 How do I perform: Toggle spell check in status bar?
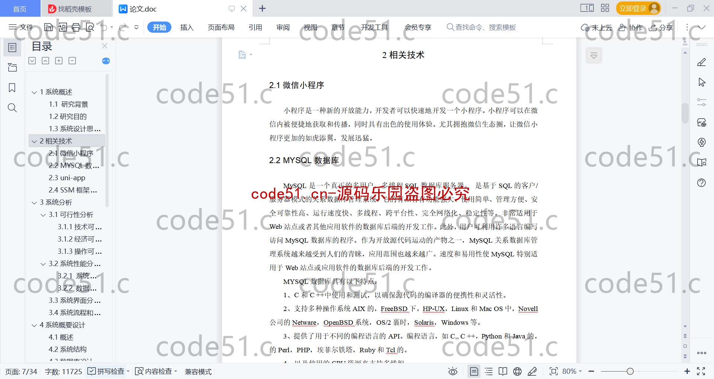tap(106, 371)
